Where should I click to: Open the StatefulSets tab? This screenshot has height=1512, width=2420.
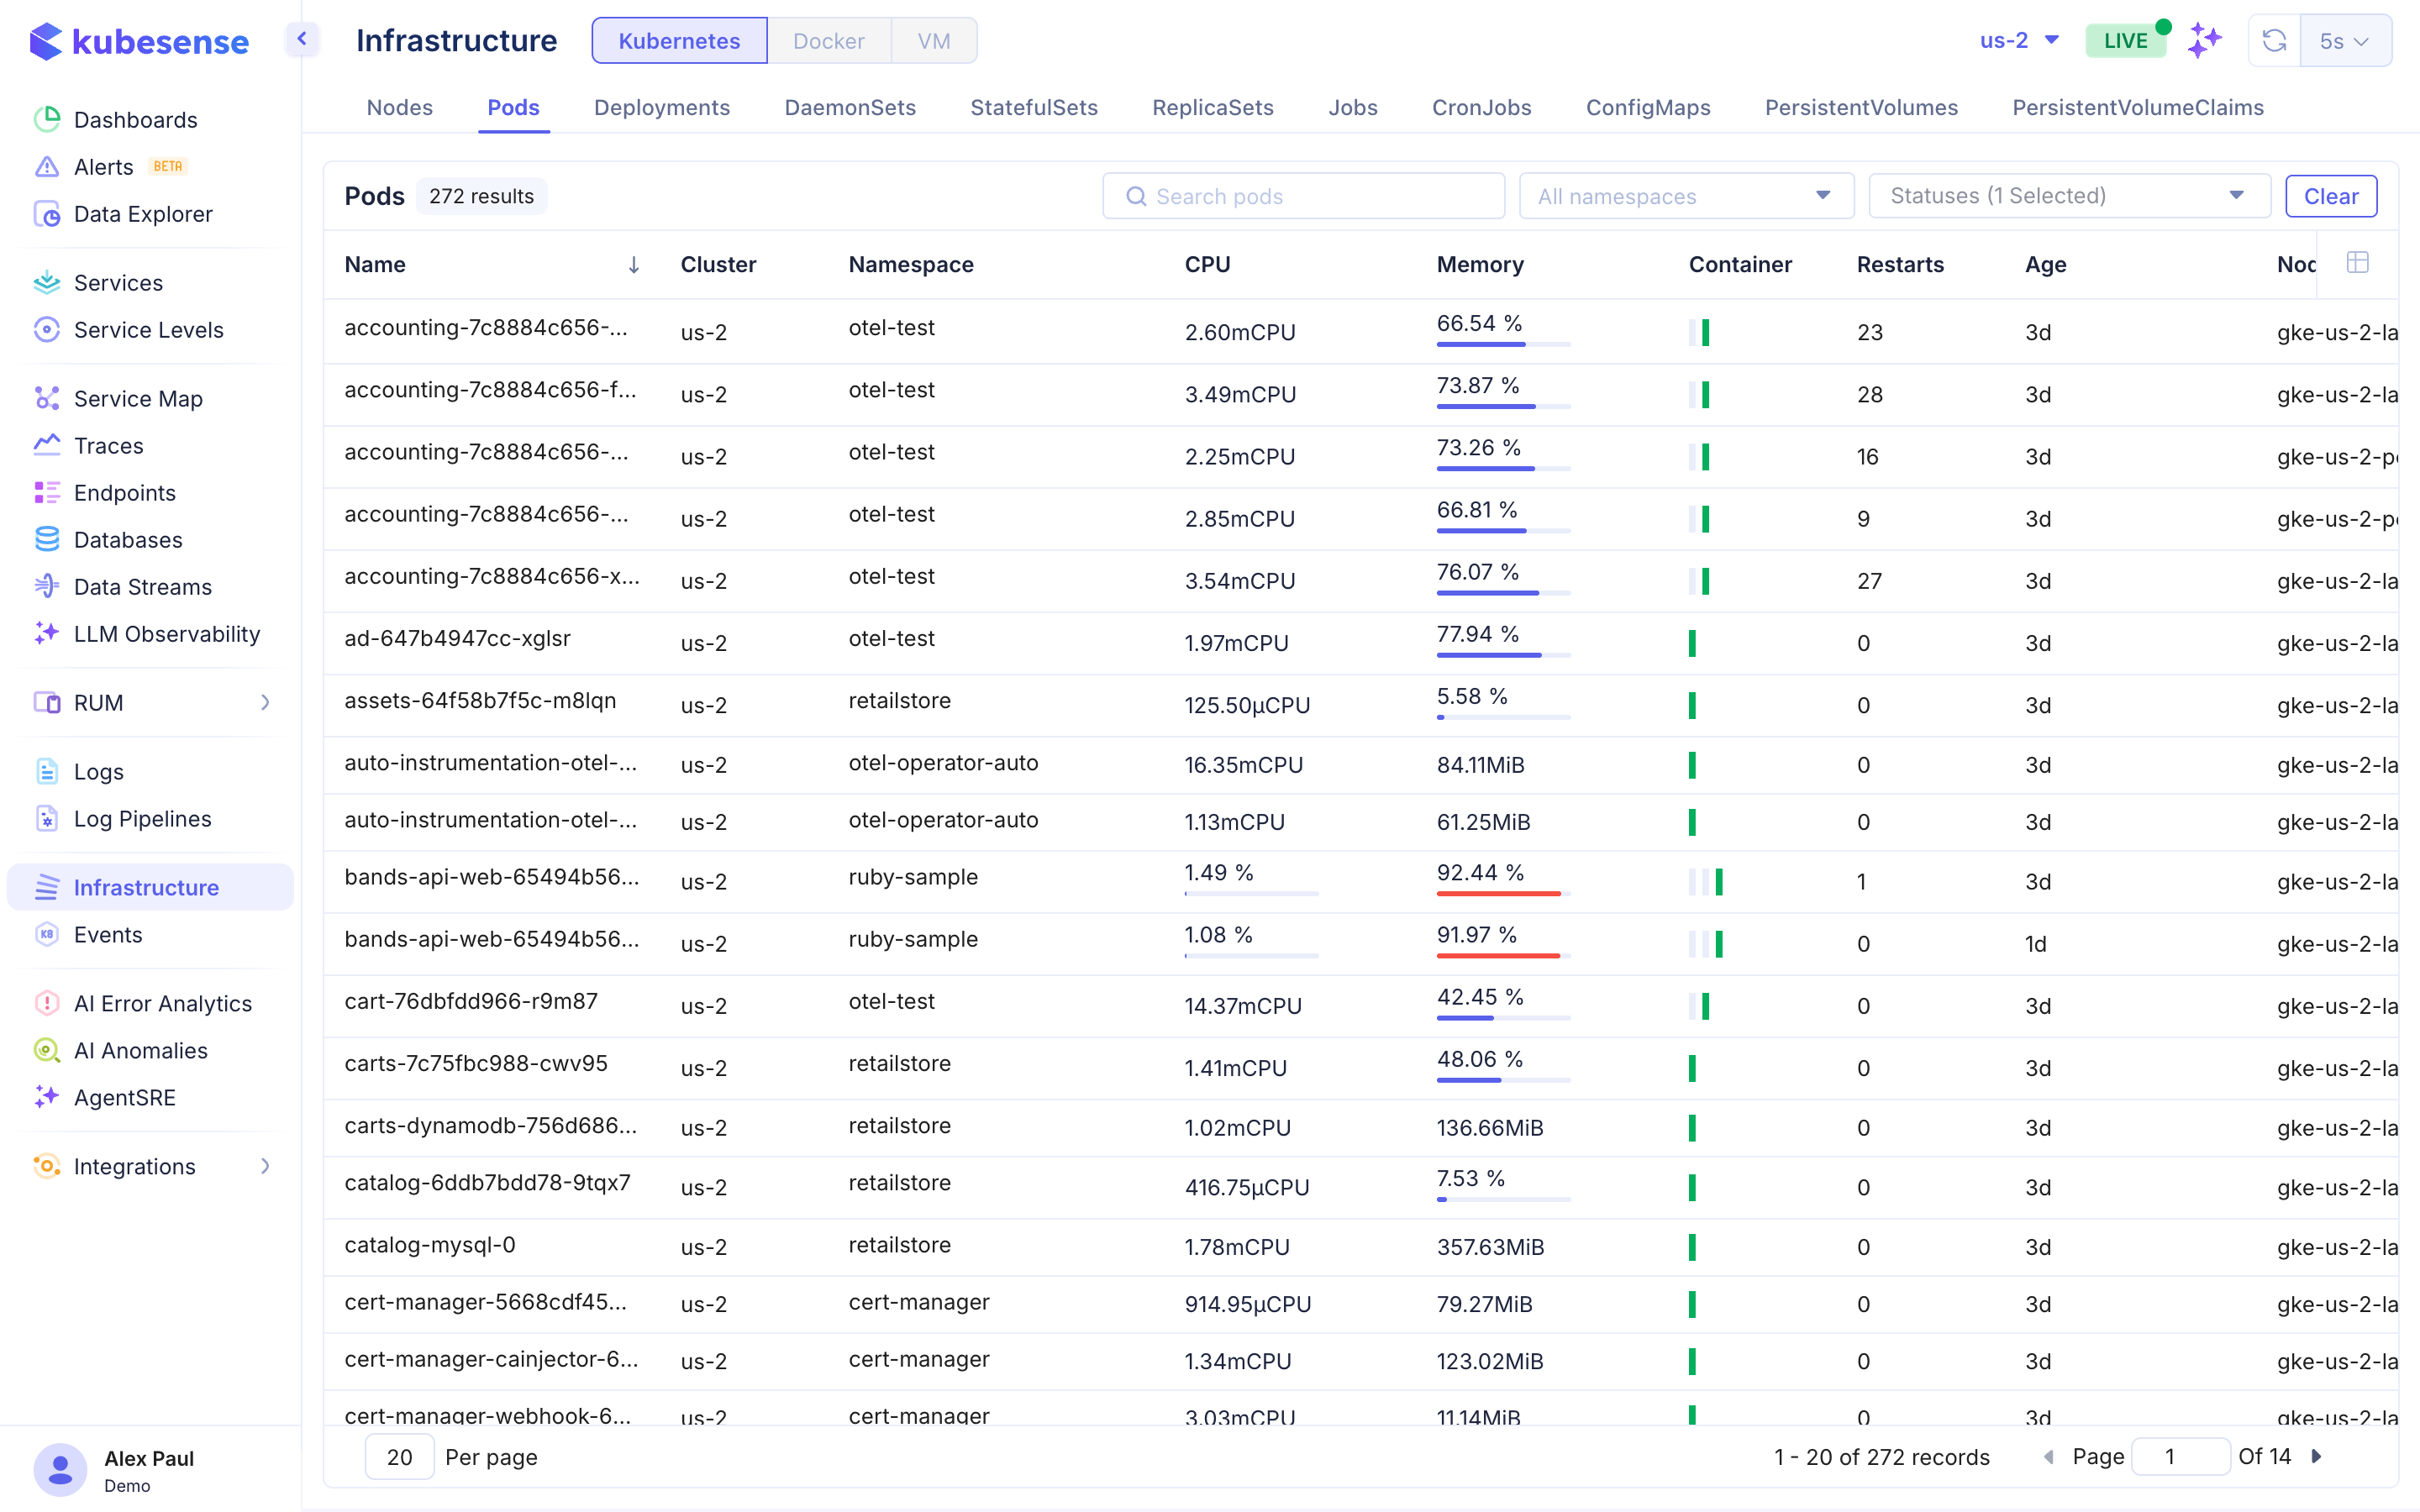point(1033,108)
